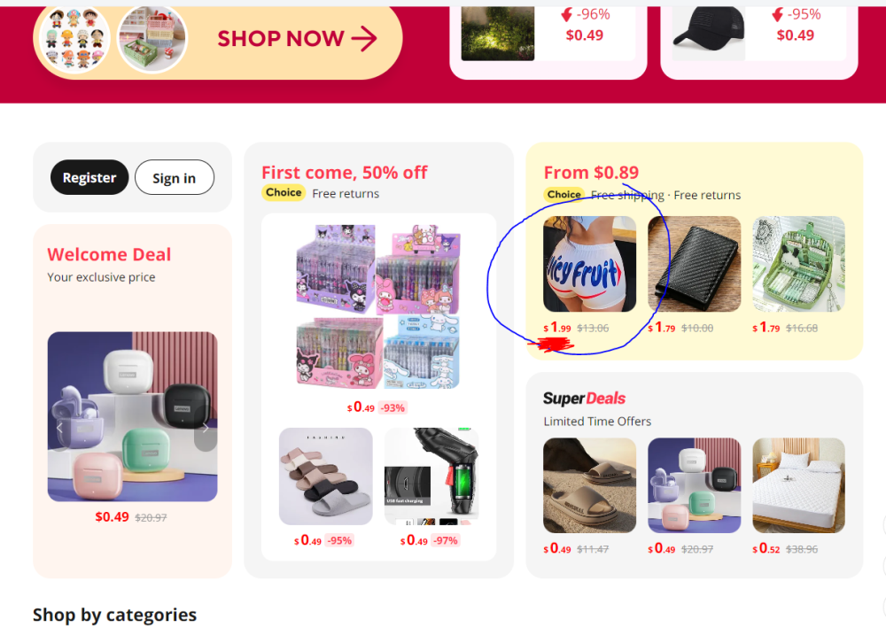The height and width of the screenshot is (643, 886).
Task: Open the black baseball cap deal
Action: click(709, 31)
